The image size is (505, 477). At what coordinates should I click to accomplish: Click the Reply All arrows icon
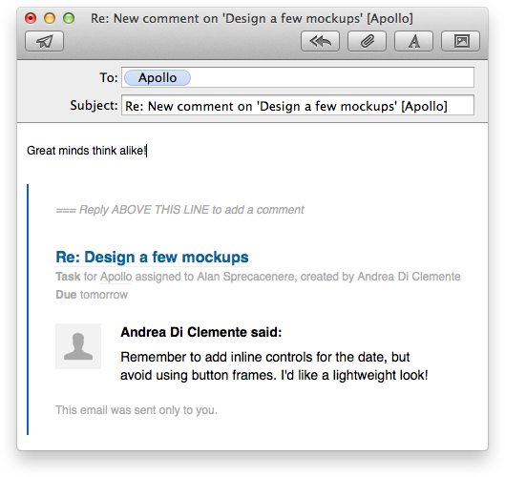pyautogui.click(x=320, y=41)
